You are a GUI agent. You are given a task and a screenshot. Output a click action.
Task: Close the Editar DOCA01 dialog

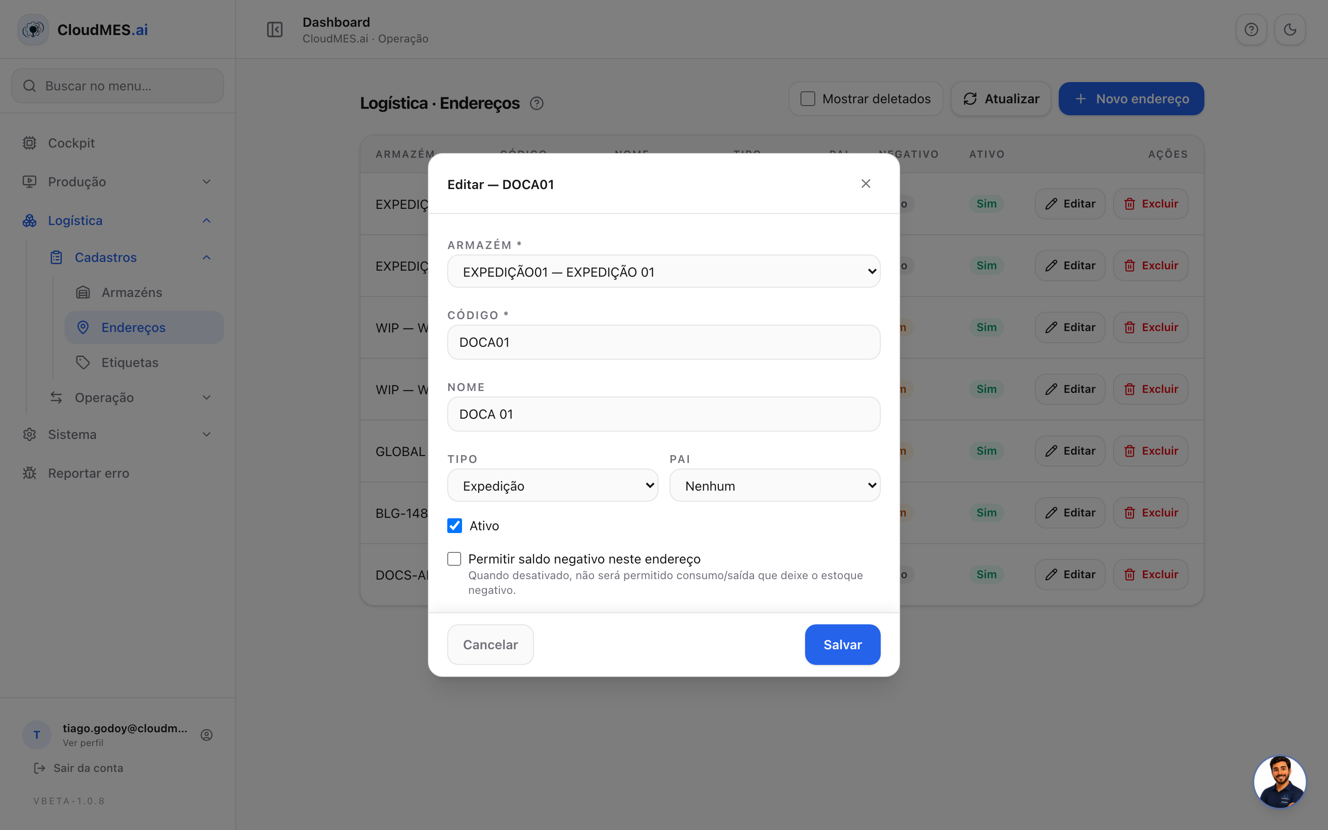point(866,184)
